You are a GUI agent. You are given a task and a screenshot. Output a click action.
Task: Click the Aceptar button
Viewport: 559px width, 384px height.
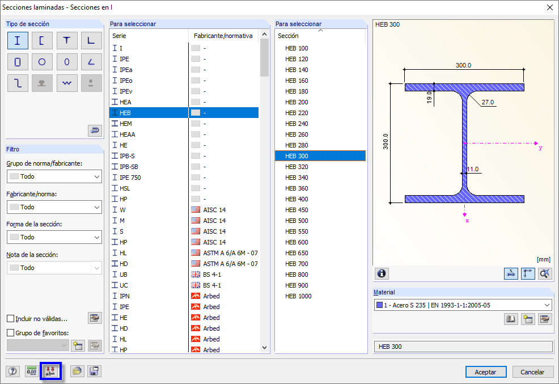[x=485, y=372]
